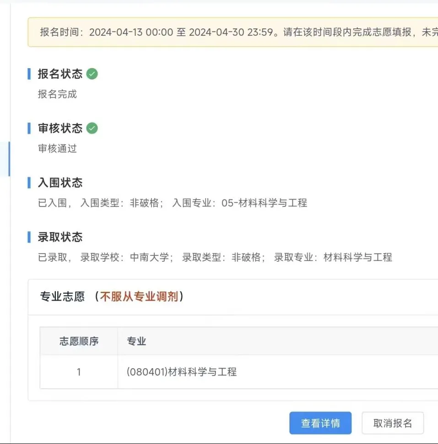
Task: Click the 志愿顺序 column header
Action: click(x=79, y=341)
